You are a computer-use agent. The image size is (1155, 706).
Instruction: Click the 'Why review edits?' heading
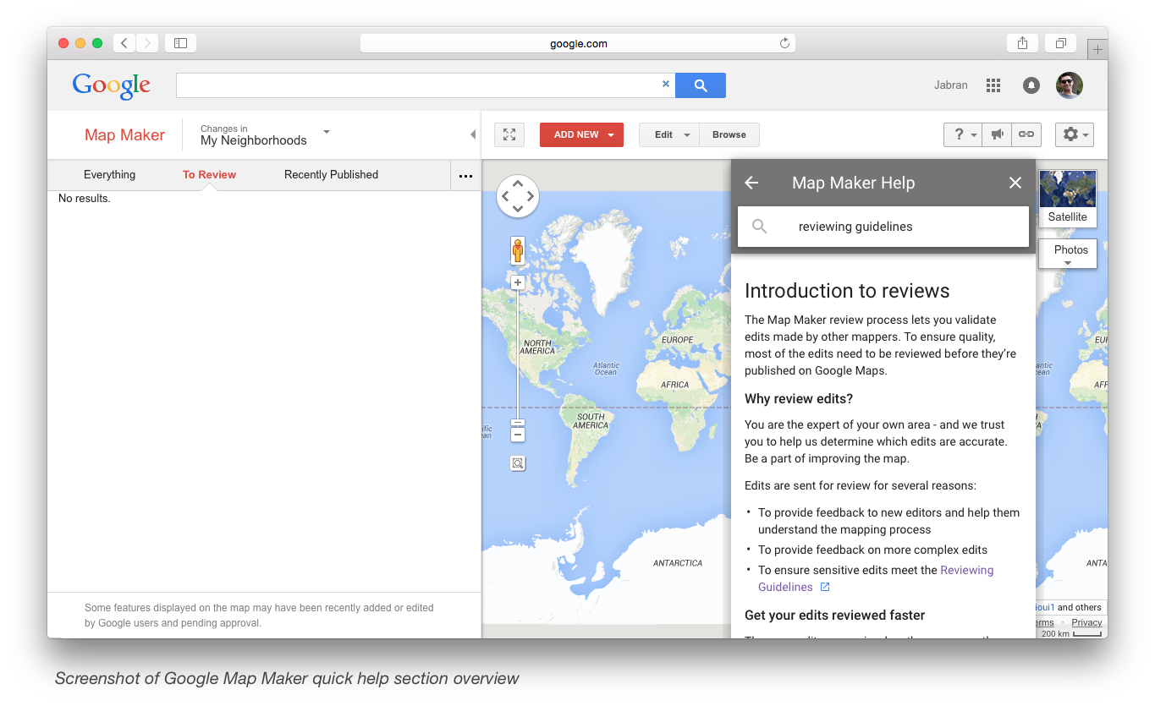(x=799, y=398)
